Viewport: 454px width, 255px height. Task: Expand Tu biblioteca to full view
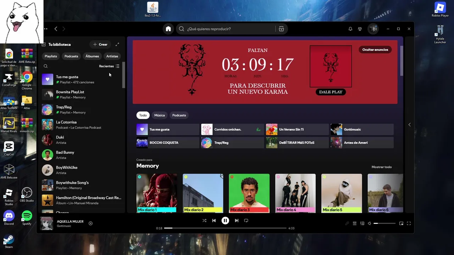click(117, 44)
